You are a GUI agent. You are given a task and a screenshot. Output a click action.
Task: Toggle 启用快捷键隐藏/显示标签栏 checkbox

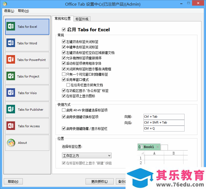tap(64, 129)
